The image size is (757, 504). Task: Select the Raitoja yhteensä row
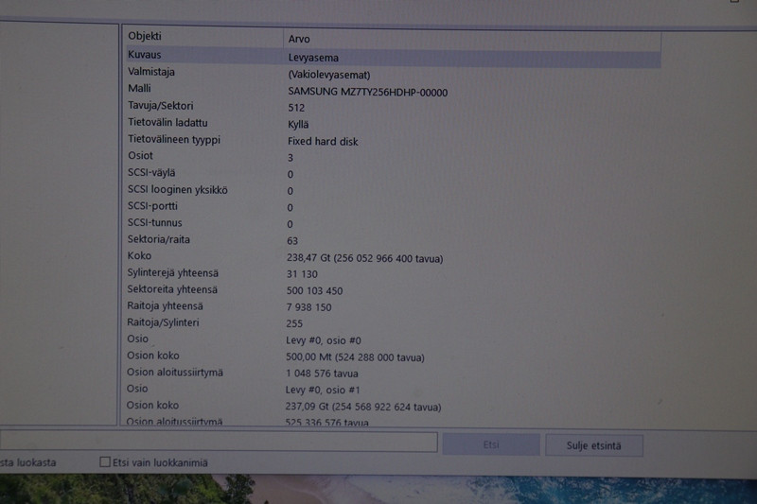point(393,306)
